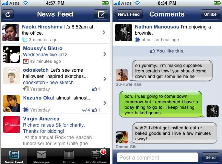The image size is (222, 164).
Task: Open the Messages envelope tab
Action: point(41,156)
